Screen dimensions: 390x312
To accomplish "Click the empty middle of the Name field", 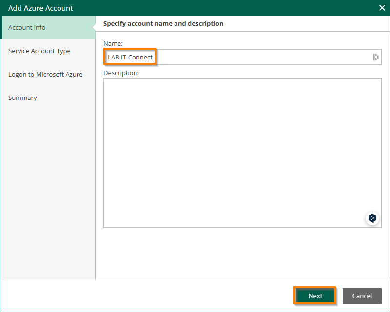I will click(x=263, y=58).
